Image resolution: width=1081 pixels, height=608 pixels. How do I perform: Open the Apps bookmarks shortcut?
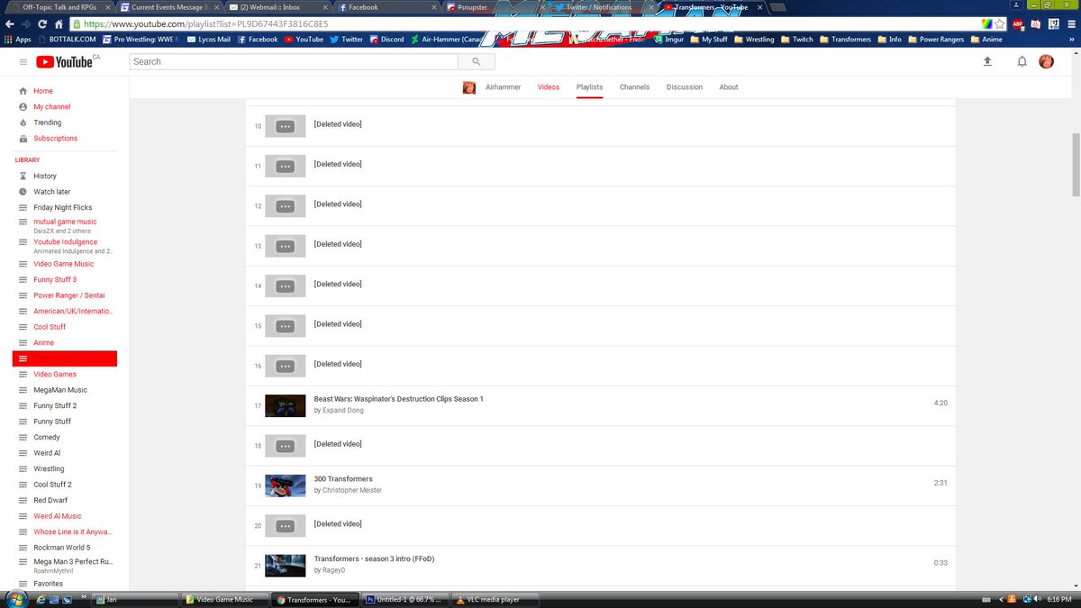click(18, 40)
